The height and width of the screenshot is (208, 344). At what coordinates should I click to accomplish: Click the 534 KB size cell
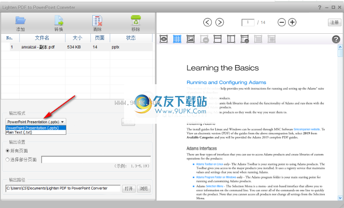[74, 47]
